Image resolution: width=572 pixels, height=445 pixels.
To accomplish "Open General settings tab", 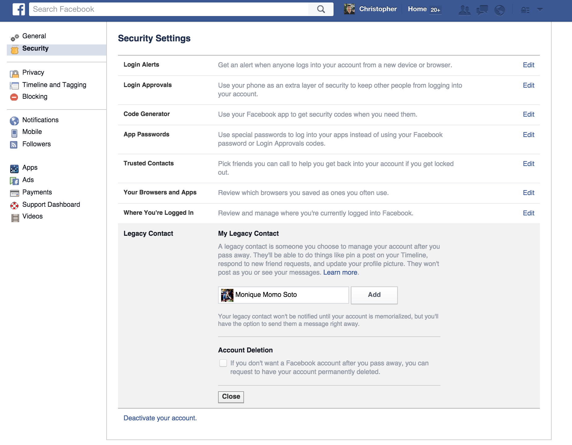I will coord(34,36).
